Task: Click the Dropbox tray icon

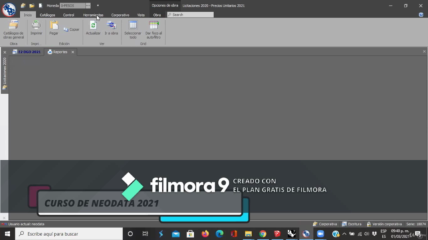Action: [x=374, y=234]
